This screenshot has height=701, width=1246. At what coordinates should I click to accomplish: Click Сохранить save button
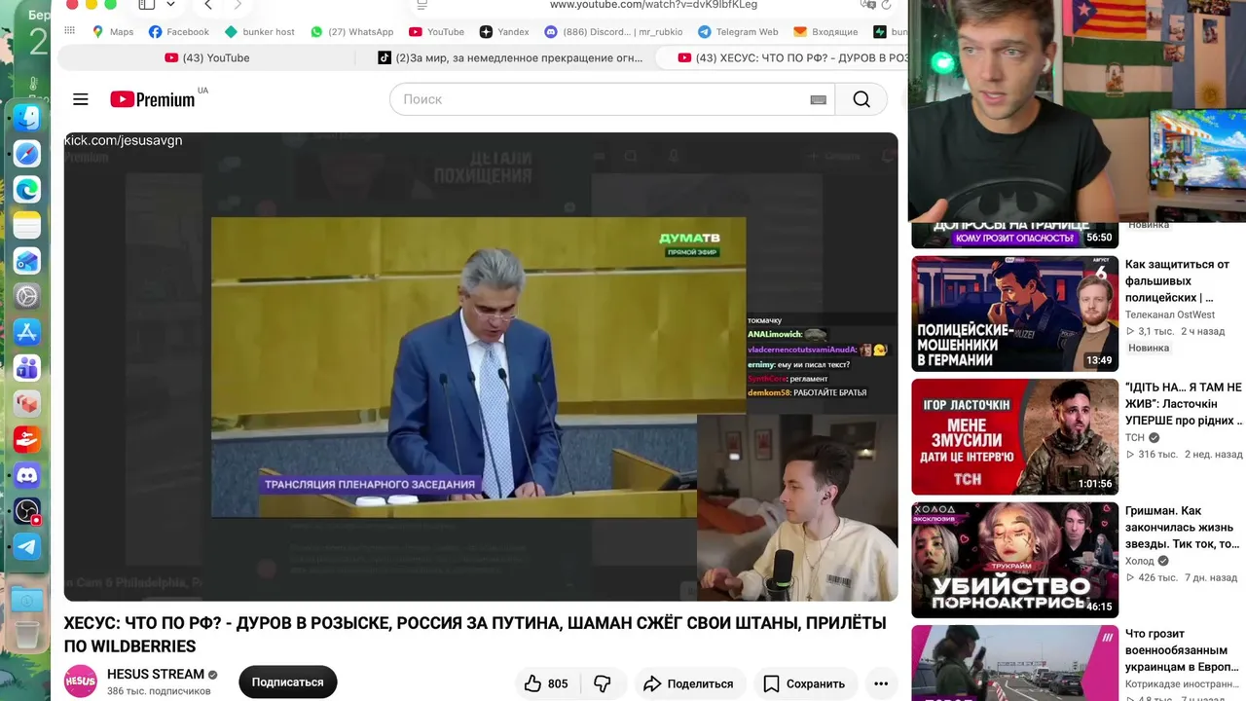pos(803,683)
